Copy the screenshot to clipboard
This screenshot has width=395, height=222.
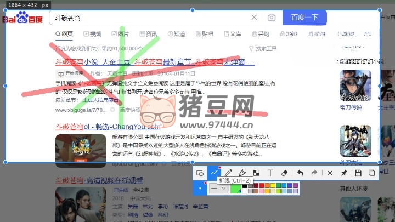(372, 173)
